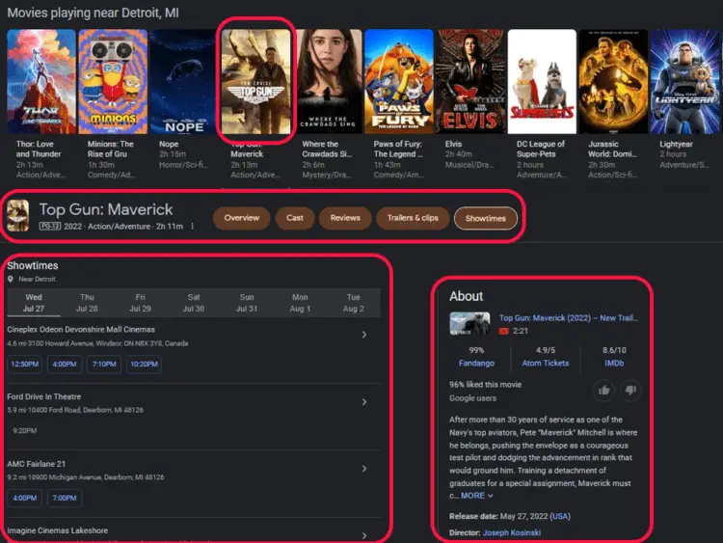Open the Thor: Love and Thunder poster
The image size is (723, 543).
tap(41, 82)
